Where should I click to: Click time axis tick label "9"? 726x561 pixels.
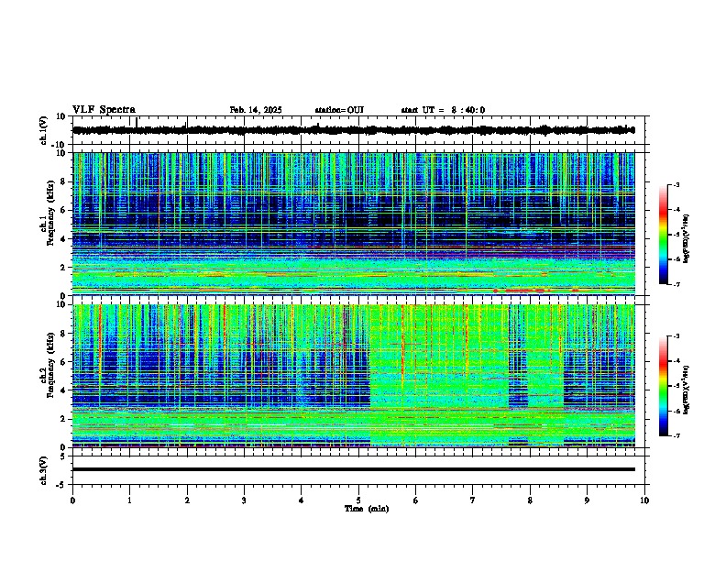587,500
